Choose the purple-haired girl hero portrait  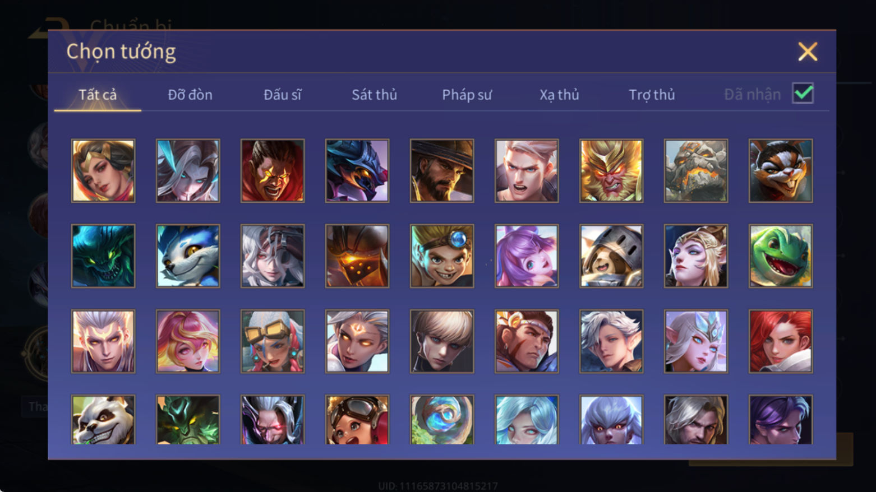(x=526, y=256)
